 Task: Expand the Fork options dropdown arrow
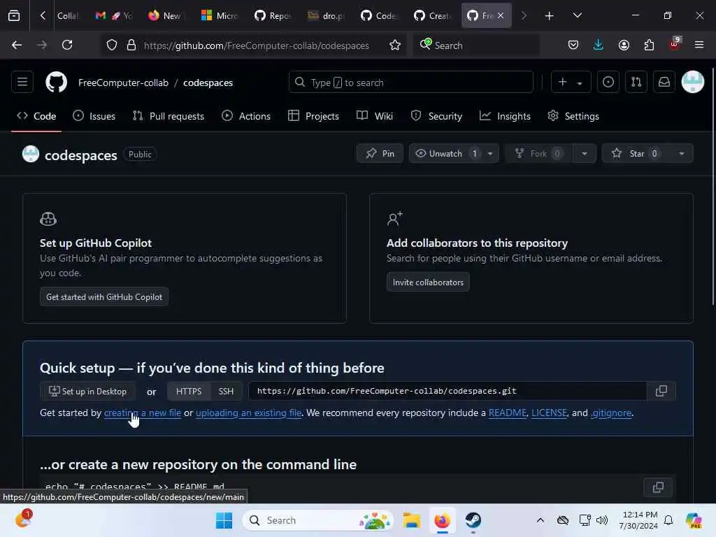pyautogui.click(x=584, y=153)
